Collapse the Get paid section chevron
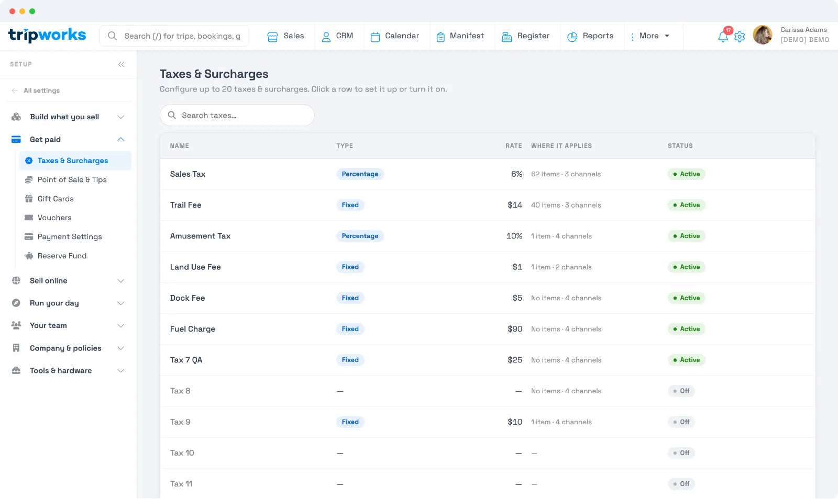This screenshot has height=499, width=838. pos(121,140)
